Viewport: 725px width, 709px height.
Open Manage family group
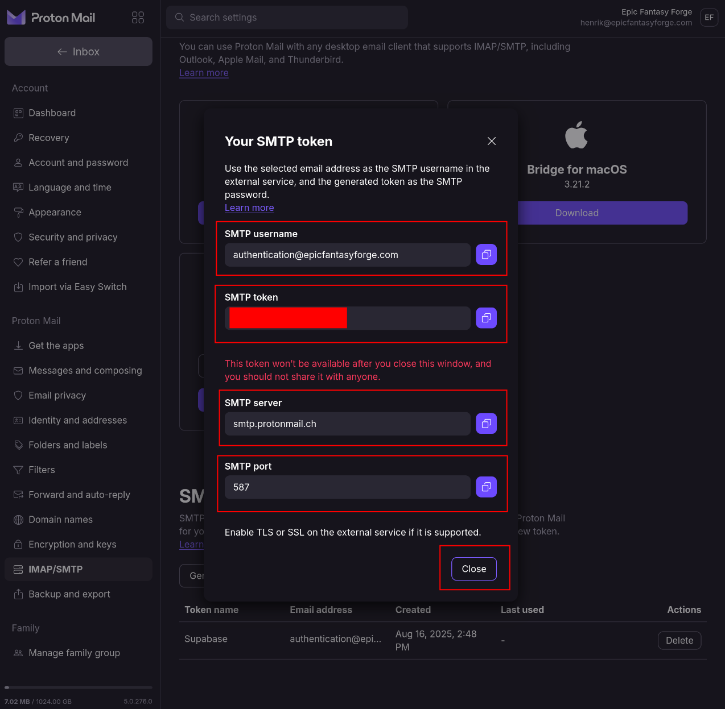click(74, 653)
